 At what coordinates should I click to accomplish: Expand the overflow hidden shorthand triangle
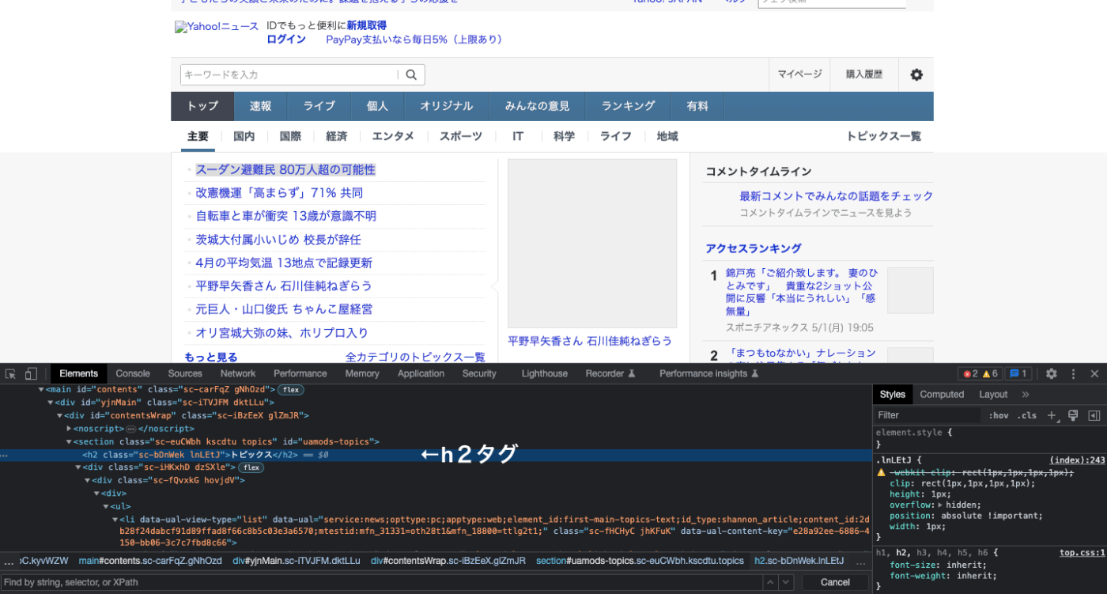[x=941, y=505]
